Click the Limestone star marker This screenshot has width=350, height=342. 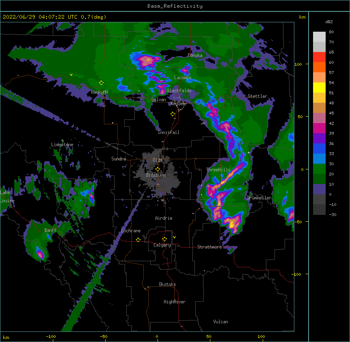(x=62, y=141)
